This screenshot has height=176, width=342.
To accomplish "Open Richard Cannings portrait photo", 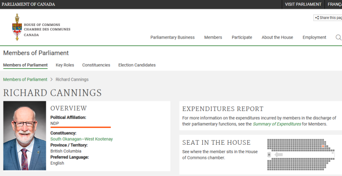I will click(x=24, y=135).
